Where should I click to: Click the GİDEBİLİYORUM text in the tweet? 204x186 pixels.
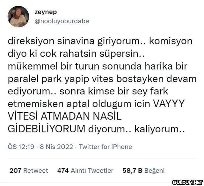coord(47,129)
